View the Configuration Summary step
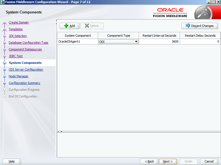221x165 pixels. [24, 83]
